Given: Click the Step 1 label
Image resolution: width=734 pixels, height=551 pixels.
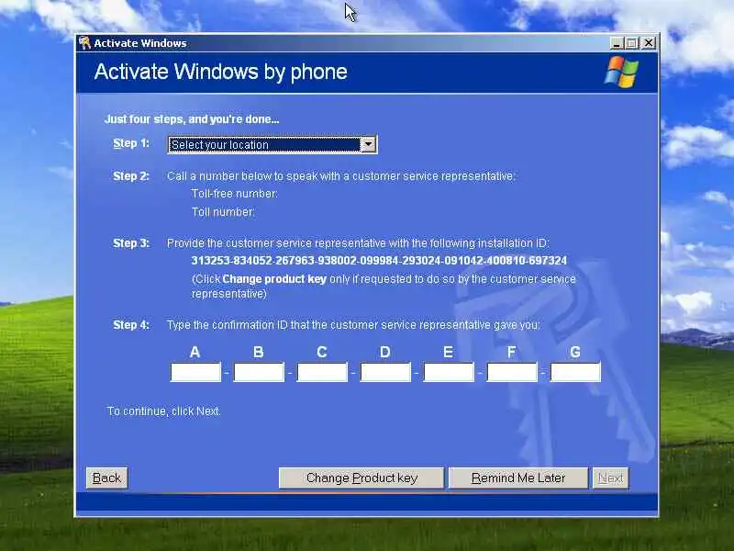Looking at the screenshot, I should click(131, 143).
